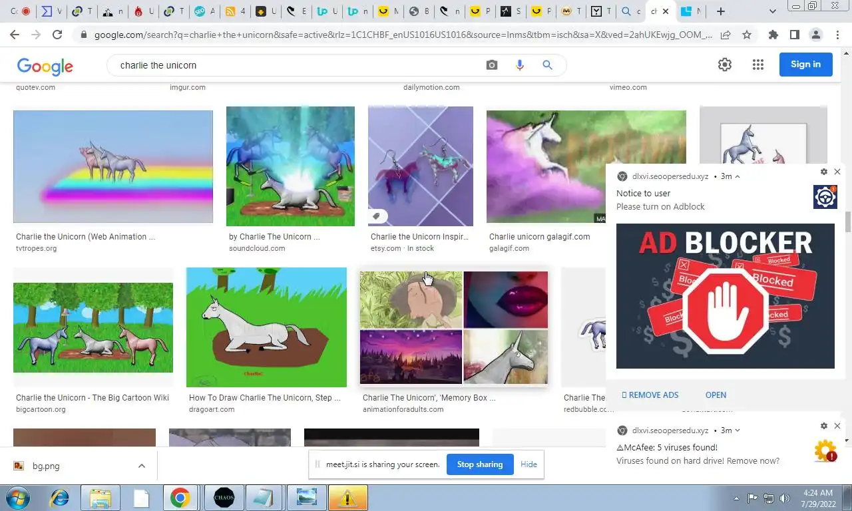Click the address bar URL
Viewport: 852px width, 511px height.
pyautogui.click(x=403, y=35)
